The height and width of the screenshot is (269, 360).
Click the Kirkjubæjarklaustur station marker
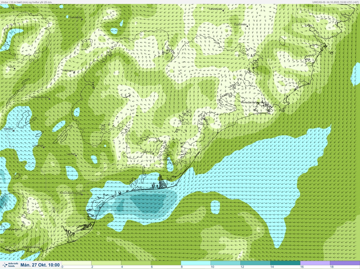coord(82,195)
